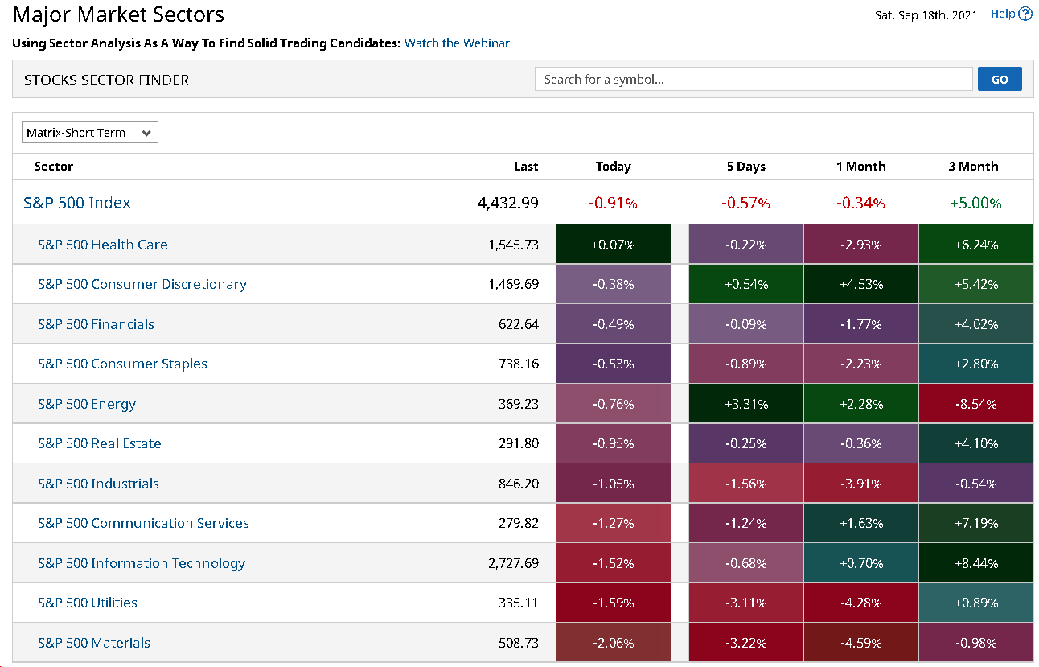Viewport: 1039px width, 667px height.
Task: Click Health Care's green +0.07% Today cell
Action: (x=613, y=245)
